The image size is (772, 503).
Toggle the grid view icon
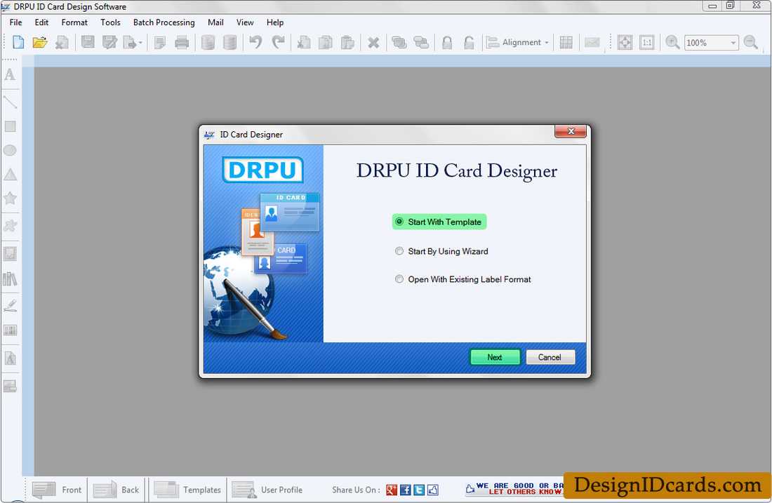(566, 43)
